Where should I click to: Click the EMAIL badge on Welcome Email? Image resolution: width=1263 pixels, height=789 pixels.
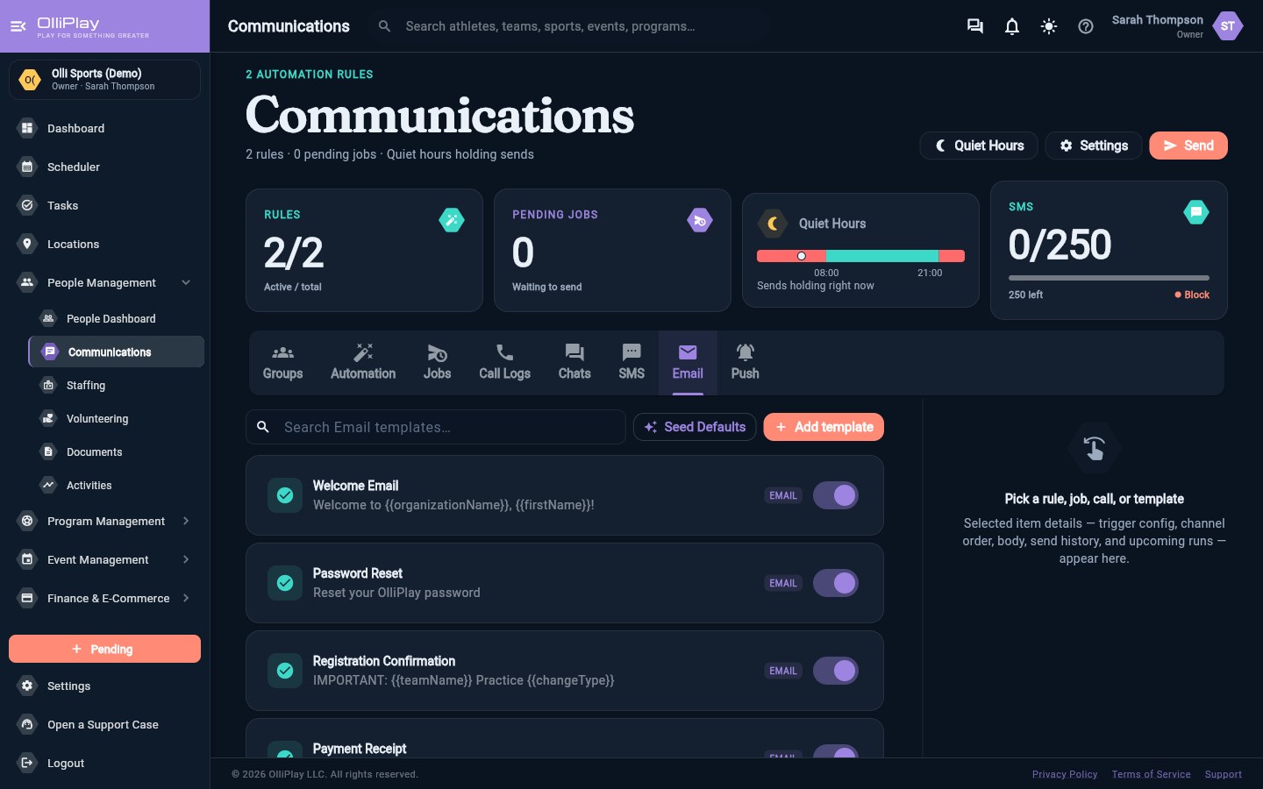[783, 495]
